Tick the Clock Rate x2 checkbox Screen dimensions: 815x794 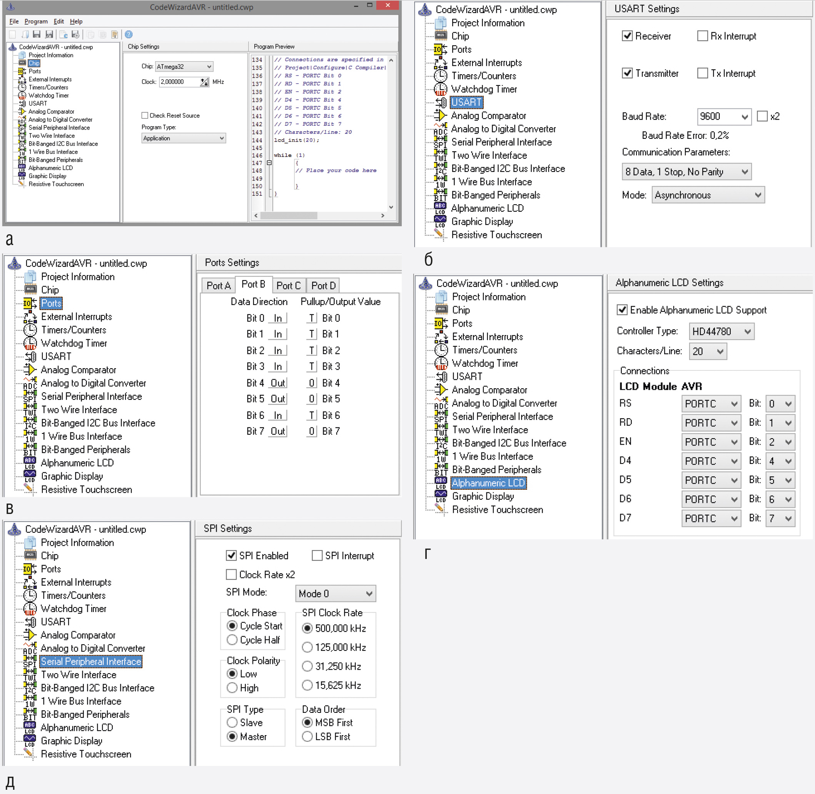coord(231,574)
